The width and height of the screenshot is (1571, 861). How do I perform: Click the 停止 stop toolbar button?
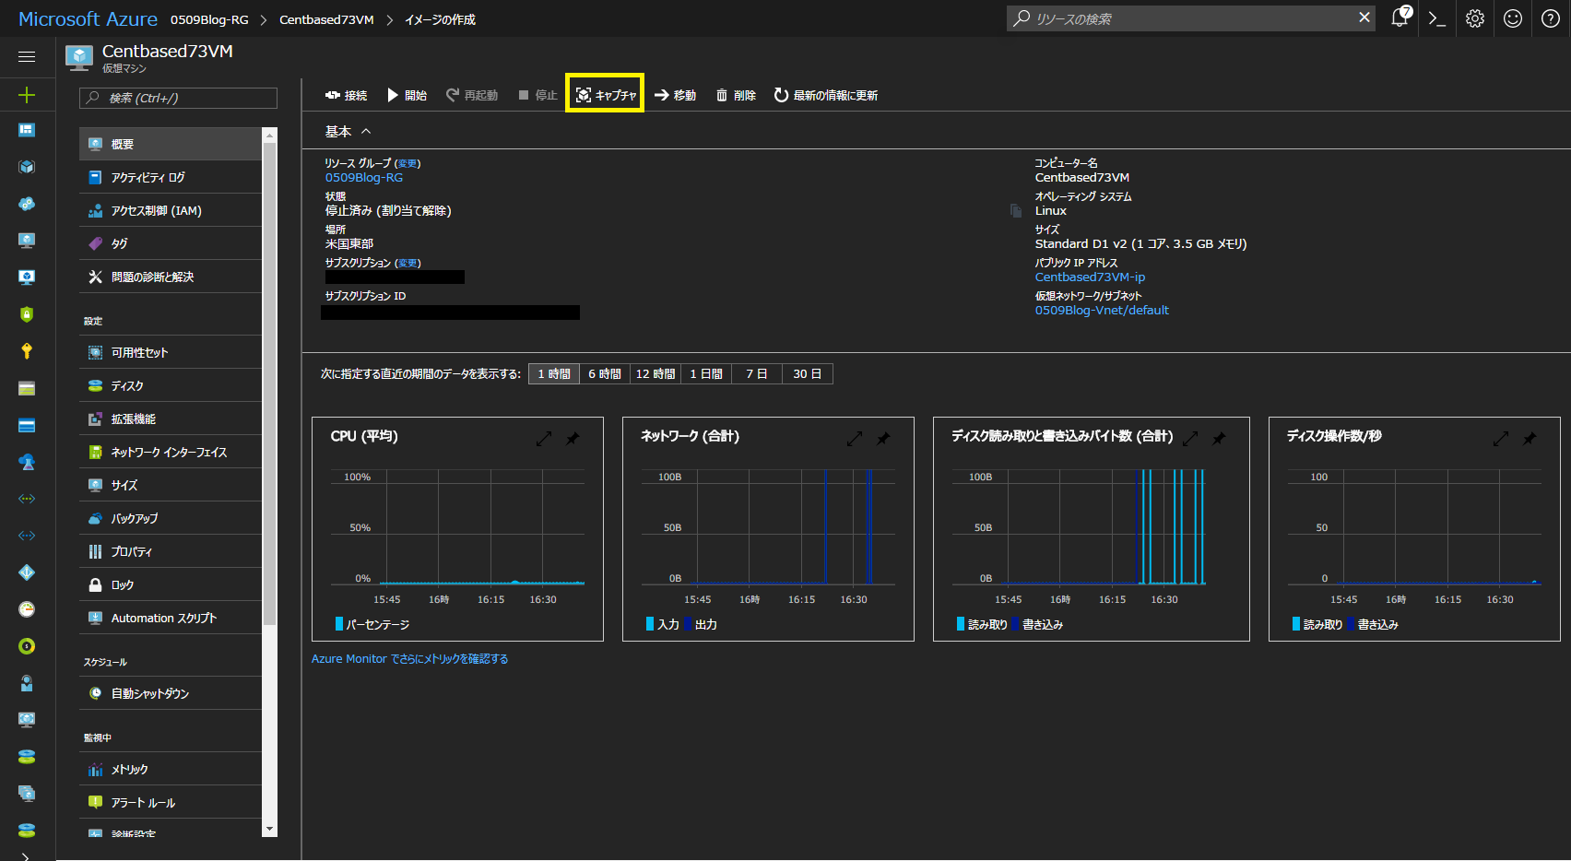(x=537, y=95)
